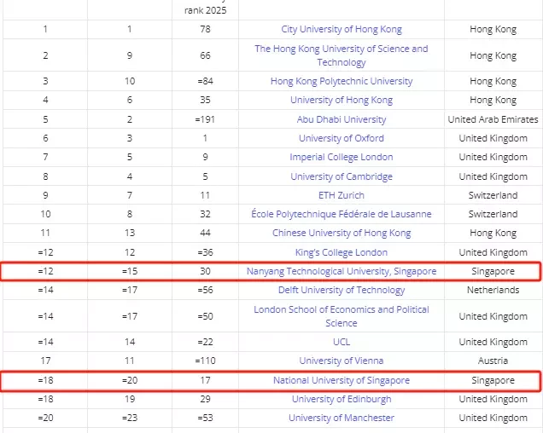Open National University of Singapore link
Screen dimensions: 543x433
pos(342,380)
